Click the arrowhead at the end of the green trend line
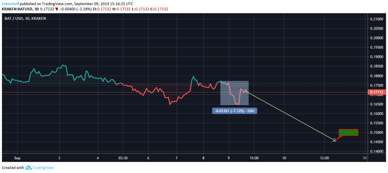 point(335,140)
